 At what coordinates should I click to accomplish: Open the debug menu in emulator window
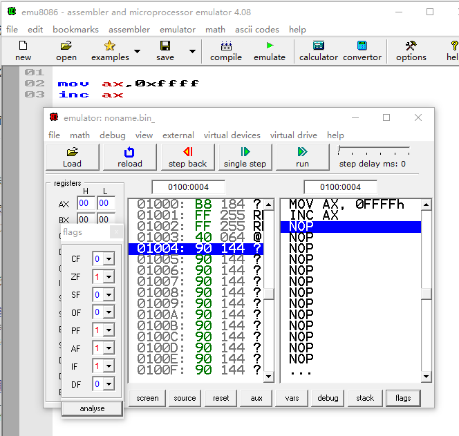(113, 135)
